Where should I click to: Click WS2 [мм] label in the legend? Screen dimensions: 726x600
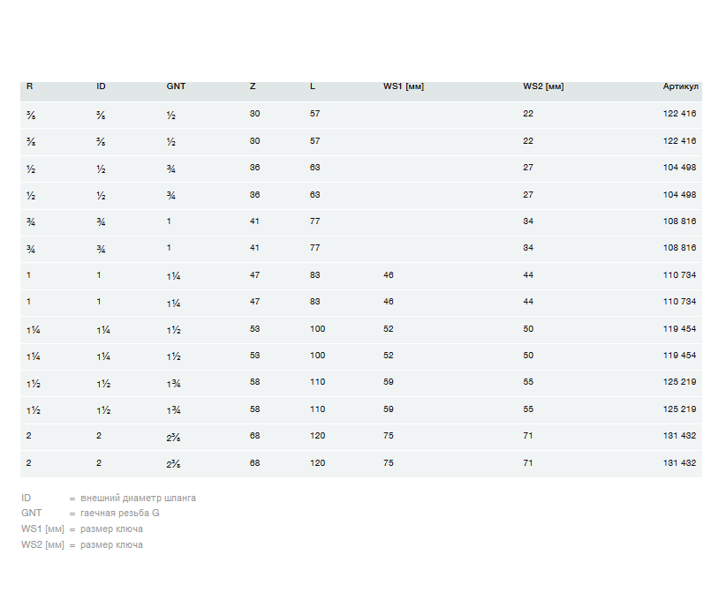[x=42, y=544]
